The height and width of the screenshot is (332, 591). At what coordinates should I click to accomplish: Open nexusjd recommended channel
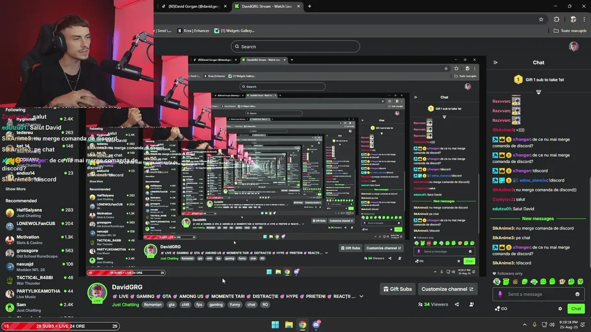pos(39,267)
